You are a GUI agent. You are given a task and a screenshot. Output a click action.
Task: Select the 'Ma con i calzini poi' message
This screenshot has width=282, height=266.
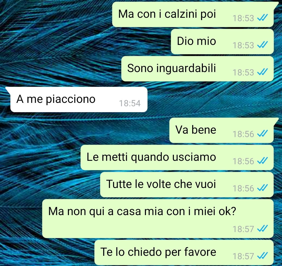coord(193,14)
